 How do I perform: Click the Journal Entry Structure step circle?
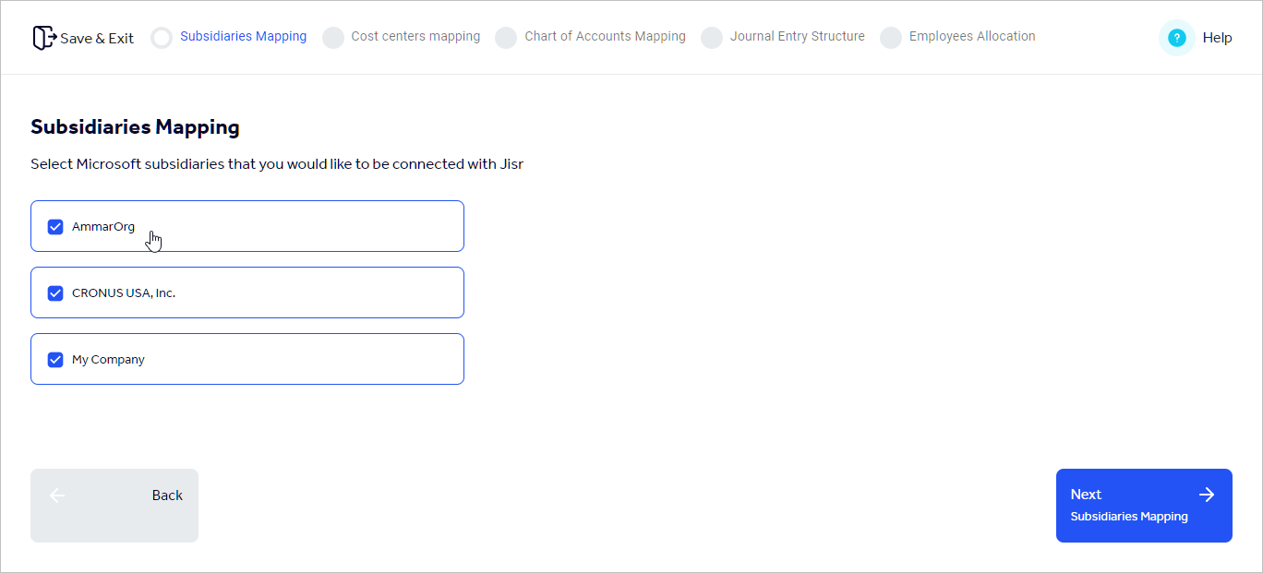(712, 37)
